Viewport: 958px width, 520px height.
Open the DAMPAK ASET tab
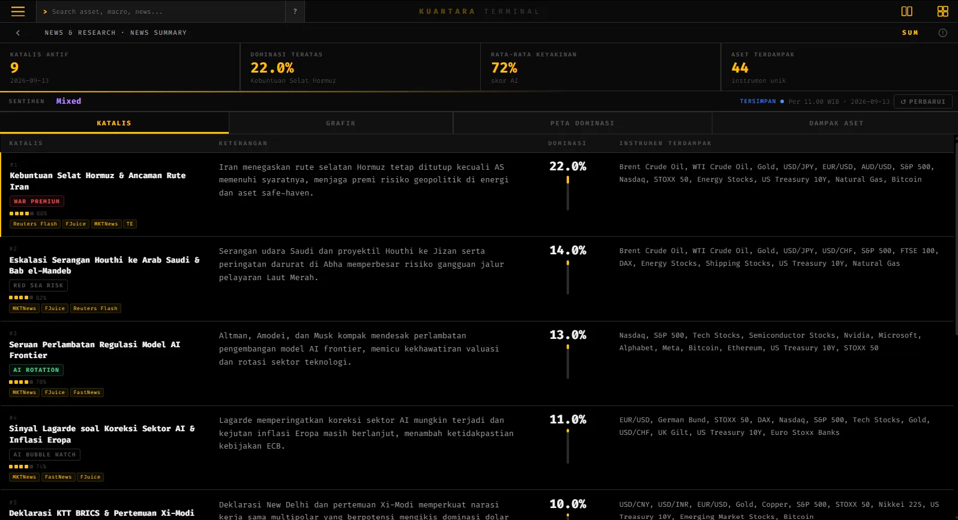pyautogui.click(x=836, y=123)
